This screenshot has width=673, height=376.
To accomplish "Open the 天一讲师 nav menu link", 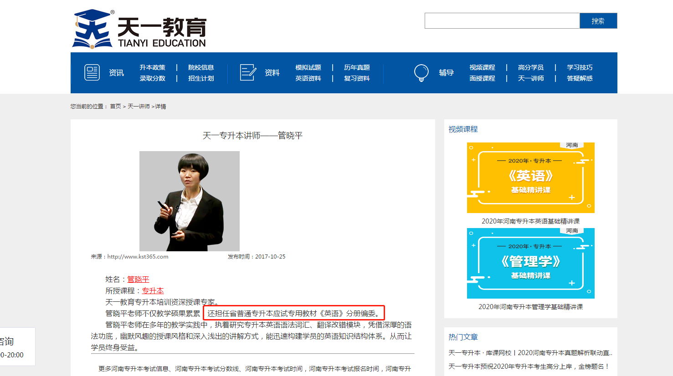I will 531,78.
